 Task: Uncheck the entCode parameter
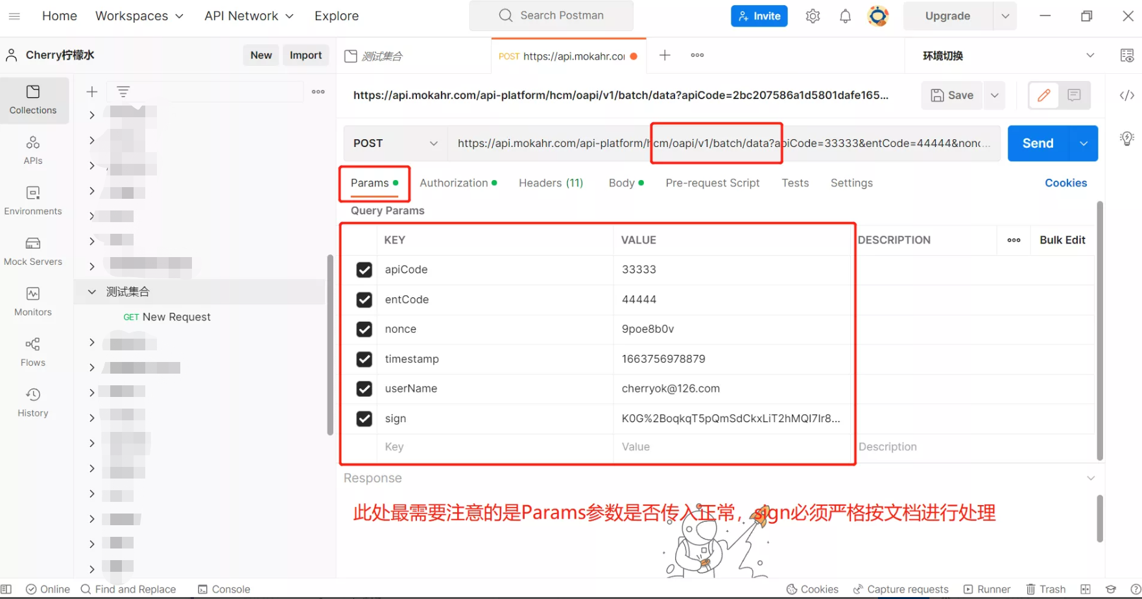[364, 300]
